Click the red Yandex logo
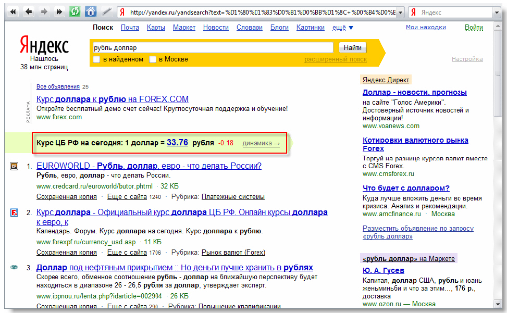 tap(44, 46)
